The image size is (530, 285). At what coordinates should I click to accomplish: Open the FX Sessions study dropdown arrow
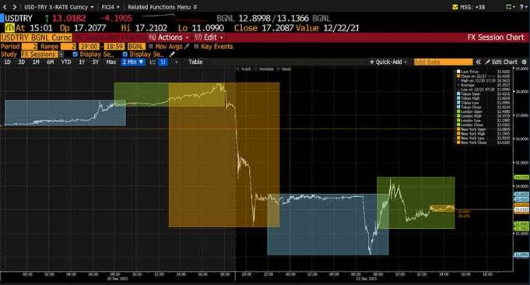click(61, 55)
